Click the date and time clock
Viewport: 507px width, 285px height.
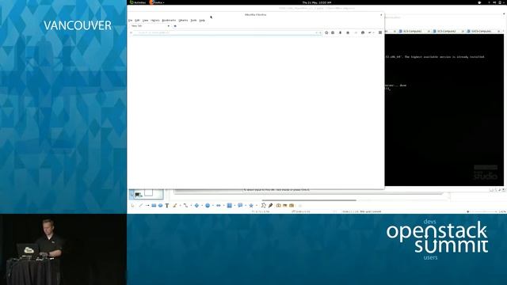coord(317,2)
